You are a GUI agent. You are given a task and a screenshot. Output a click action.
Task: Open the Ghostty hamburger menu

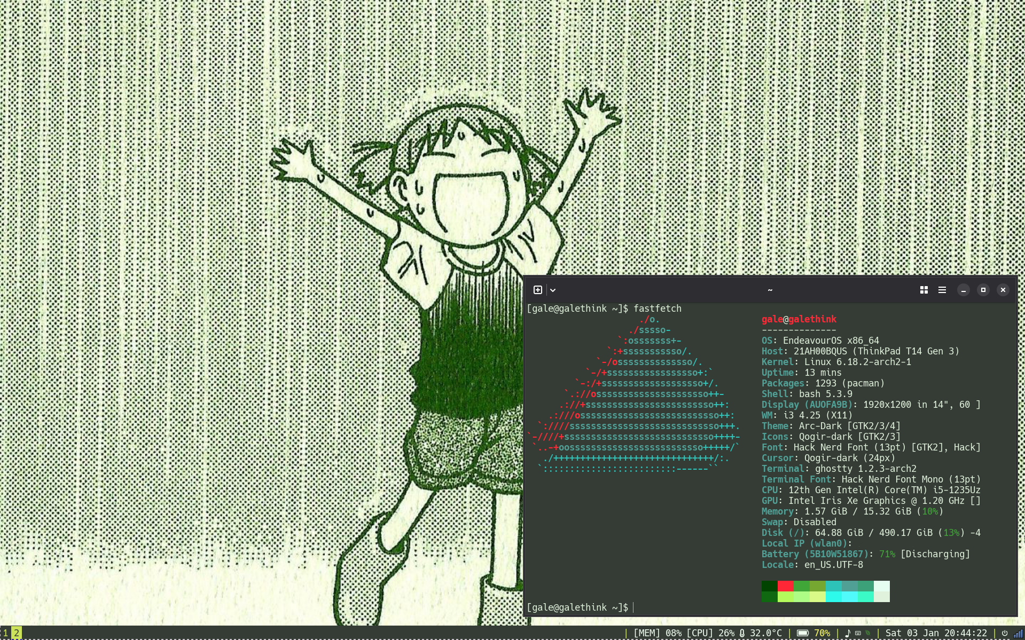(942, 290)
